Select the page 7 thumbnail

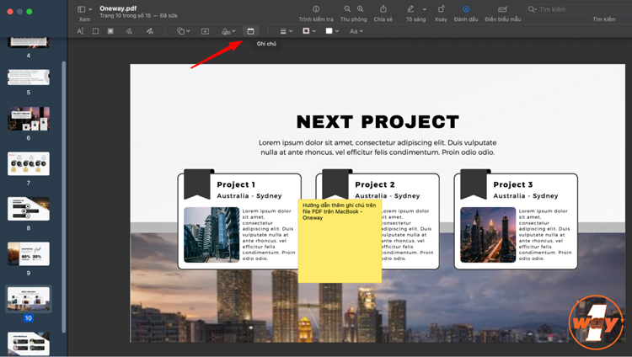[29, 163]
